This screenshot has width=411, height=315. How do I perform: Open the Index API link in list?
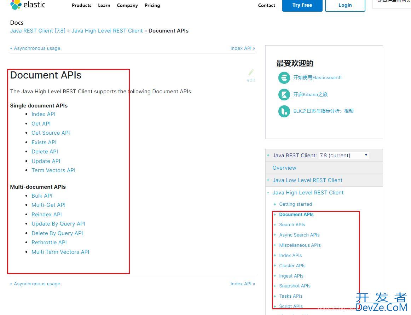(x=44, y=114)
